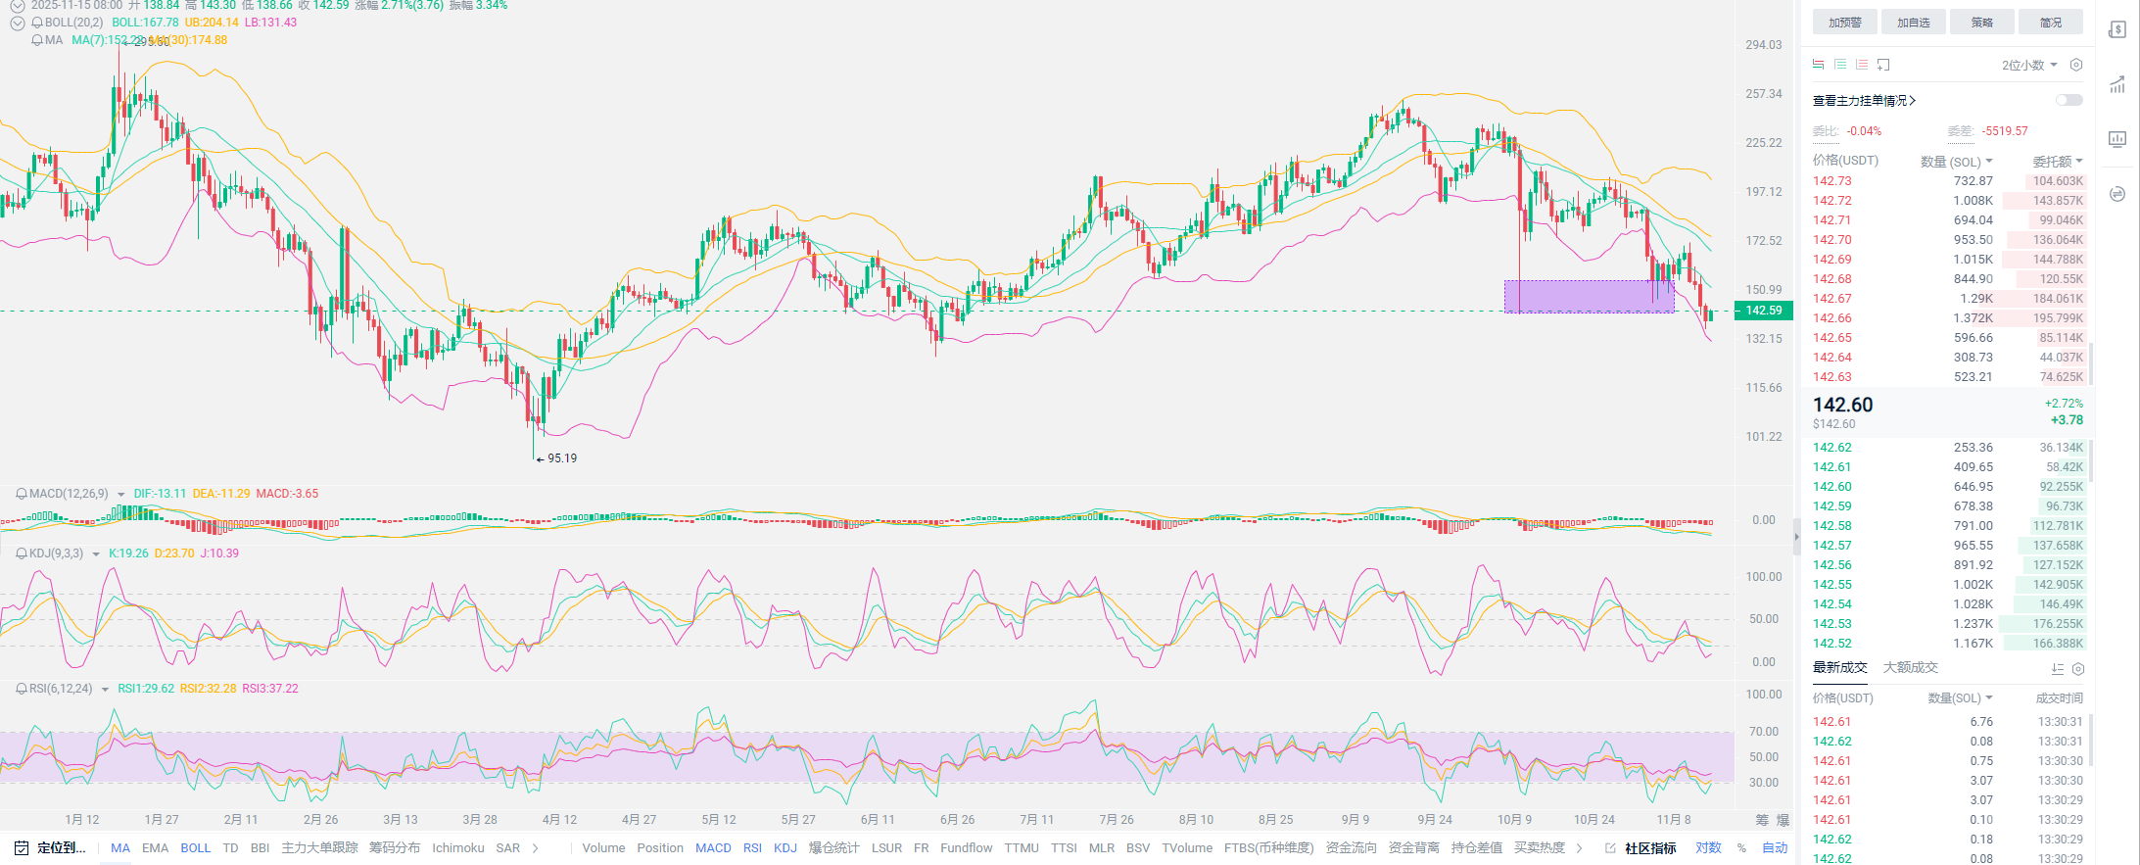This screenshot has height=865, width=2140.
Task: Open calendar icon beside 定位到
Action: pos(21,848)
